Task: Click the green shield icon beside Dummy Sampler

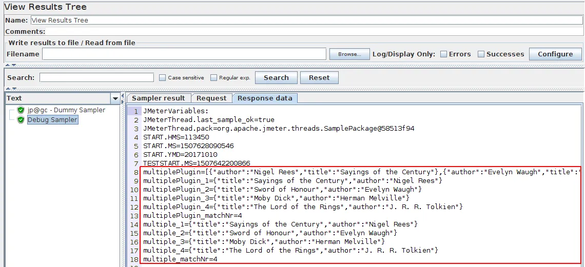Action: click(x=21, y=110)
